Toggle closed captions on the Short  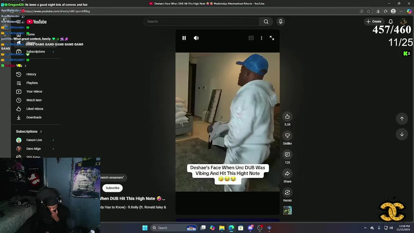251,38
